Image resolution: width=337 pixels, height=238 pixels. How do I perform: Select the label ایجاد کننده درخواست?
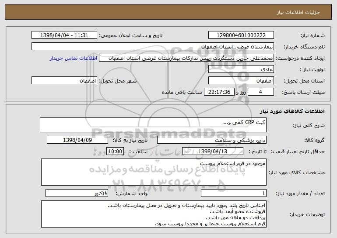(300, 58)
